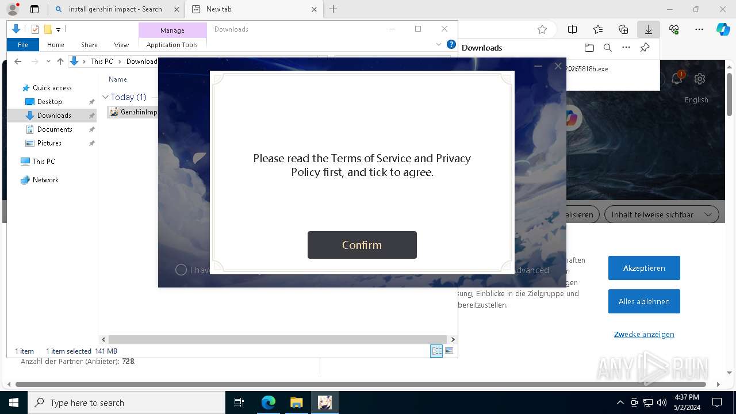This screenshot has height=414, width=736.
Task: Go up one folder in Explorer
Action: point(60,62)
